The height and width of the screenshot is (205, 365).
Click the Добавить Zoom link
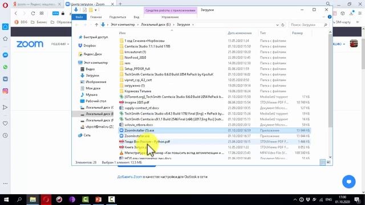pyautogui.click(x=129, y=177)
